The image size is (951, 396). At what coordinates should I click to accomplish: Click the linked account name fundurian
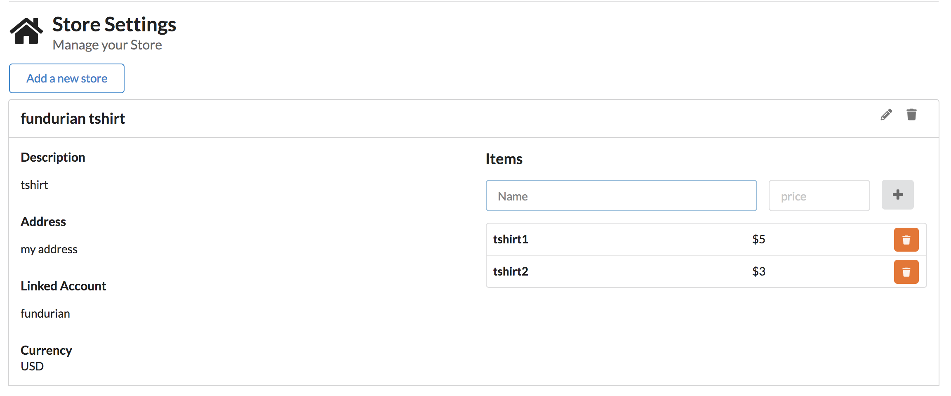click(45, 313)
